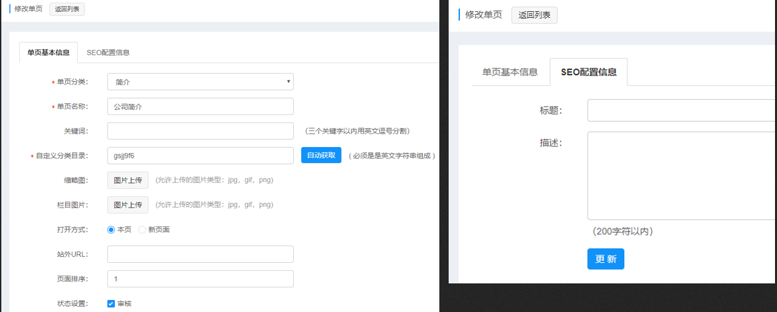Select the 本页 radio option

(111, 230)
